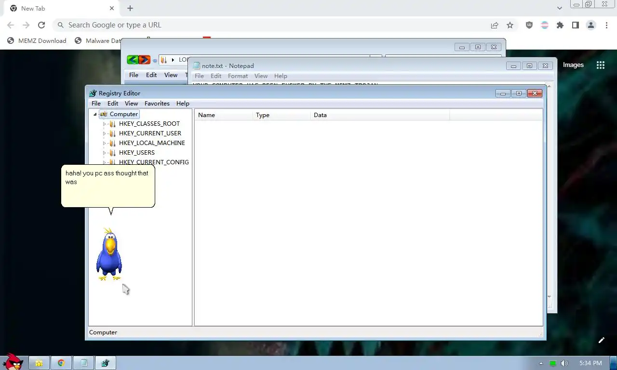Click the note.txt Notepad title icon
This screenshot has width=617, height=370.
tap(196, 66)
